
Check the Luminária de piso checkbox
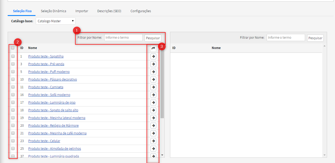(13, 102)
